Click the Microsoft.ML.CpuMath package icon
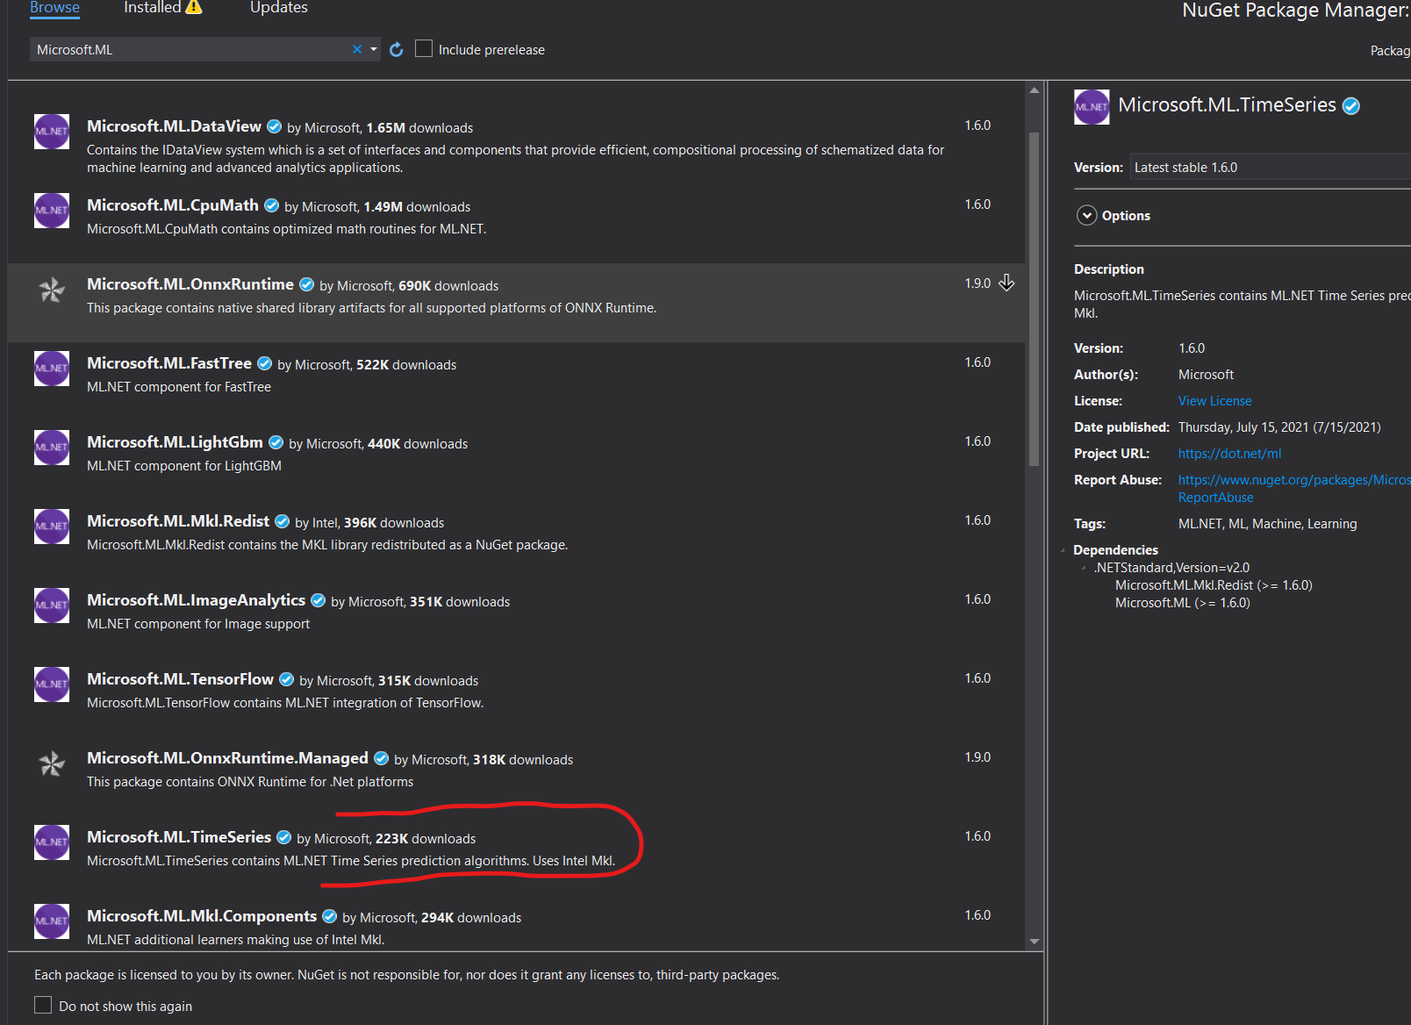The height and width of the screenshot is (1025, 1411). [x=52, y=211]
